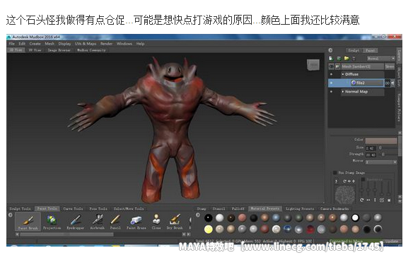Image resolution: width=413 pixels, height=260 pixels.
Task: Choose the Paint Erase tool
Action: coord(136,222)
